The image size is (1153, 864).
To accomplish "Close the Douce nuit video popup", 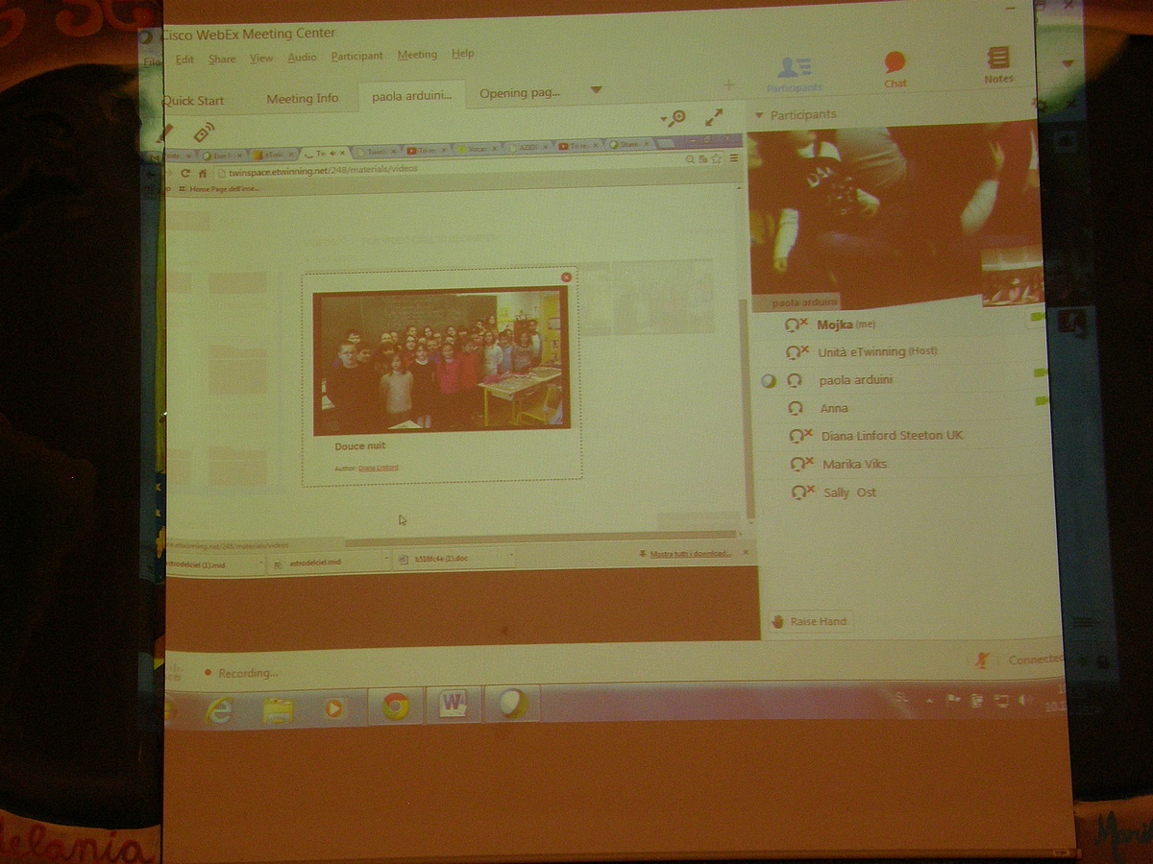I will [566, 276].
